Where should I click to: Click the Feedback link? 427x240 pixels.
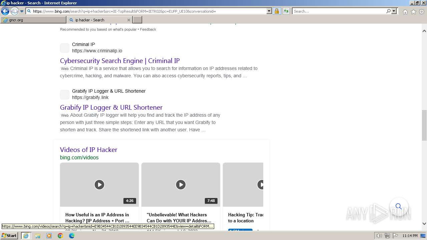(148, 29)
